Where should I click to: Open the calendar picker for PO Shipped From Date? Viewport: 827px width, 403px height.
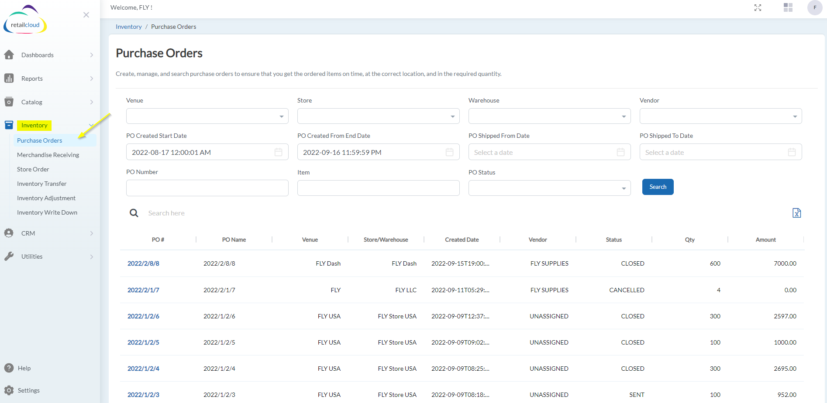click(x=621, y=152)
